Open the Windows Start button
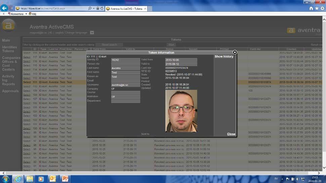 (x=6, y=179)
